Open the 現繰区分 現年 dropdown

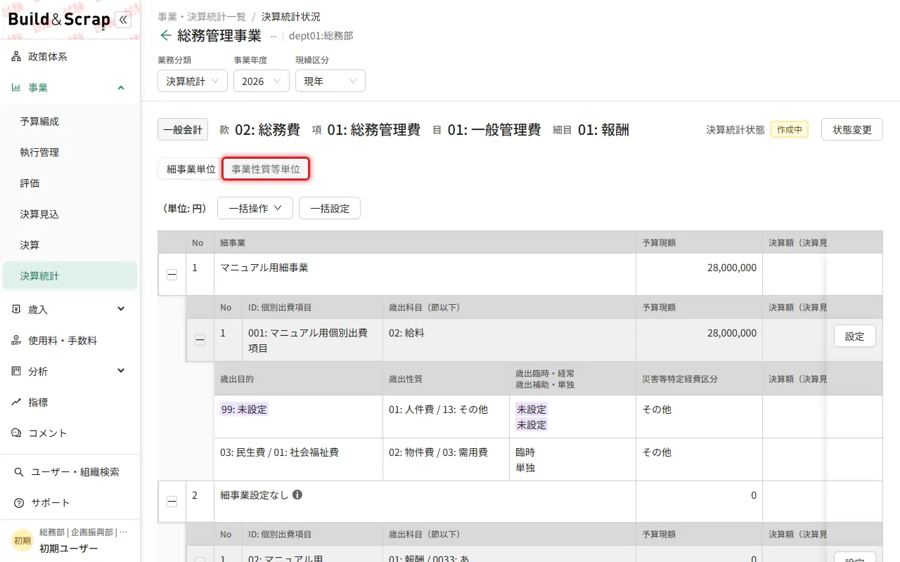click(330, 81)
